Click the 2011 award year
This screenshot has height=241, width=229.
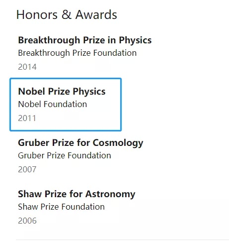tap(27, 118)
